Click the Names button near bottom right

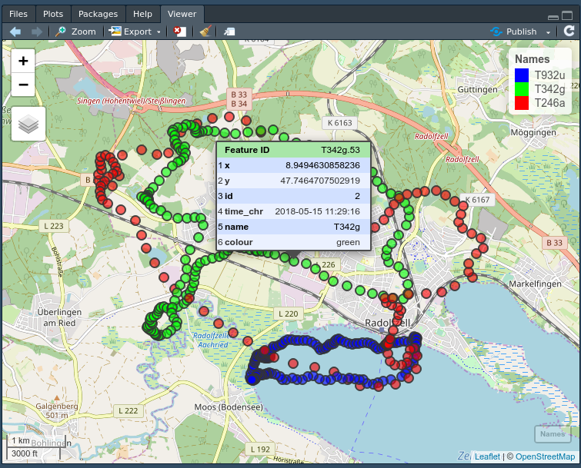pyautogui.click(x=553, y=434)
